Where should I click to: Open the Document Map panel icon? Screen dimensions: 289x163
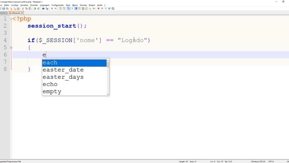83,9
